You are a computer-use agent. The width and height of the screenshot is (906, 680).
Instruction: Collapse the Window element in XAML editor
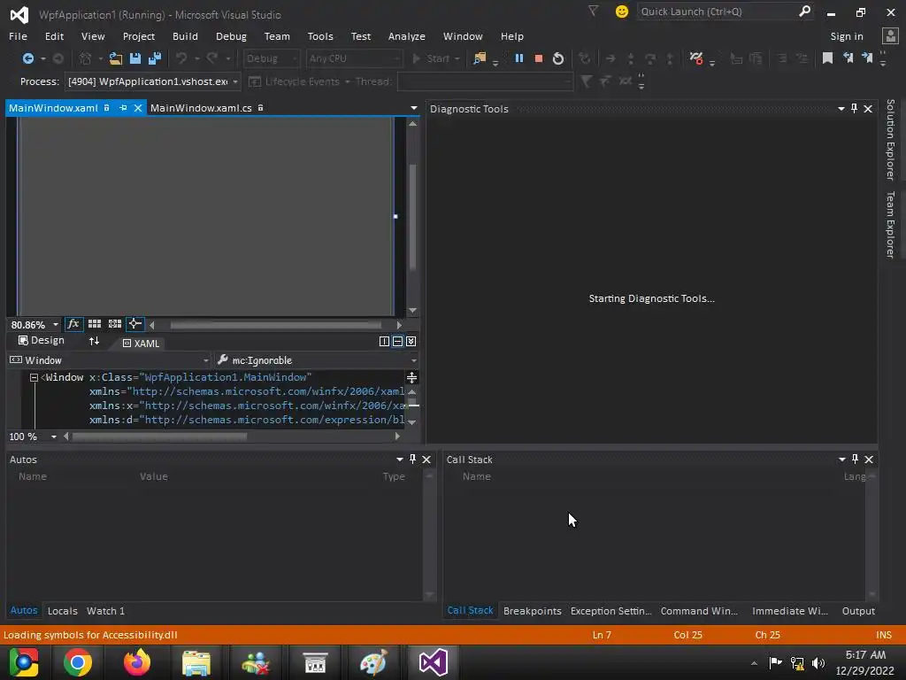(x=34, y=377)
